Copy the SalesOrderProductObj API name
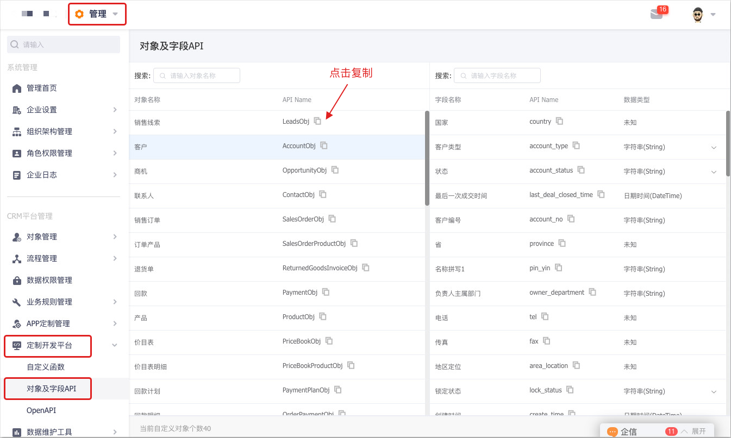This screenshot has width=731, height=438. 354,243
